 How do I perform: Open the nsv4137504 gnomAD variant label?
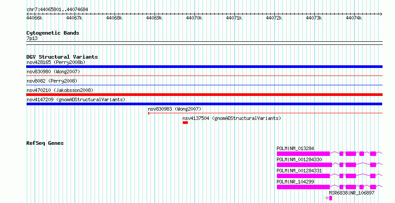coord(232,118)
